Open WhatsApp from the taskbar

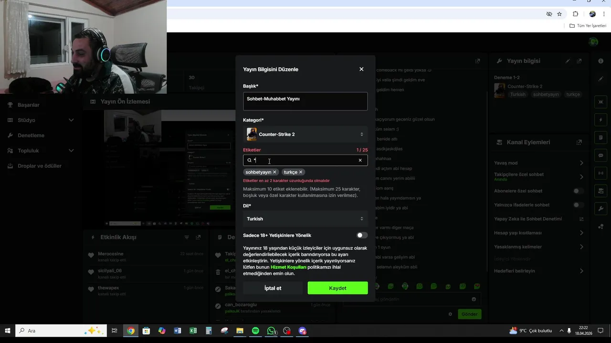[x=271, y=331]
